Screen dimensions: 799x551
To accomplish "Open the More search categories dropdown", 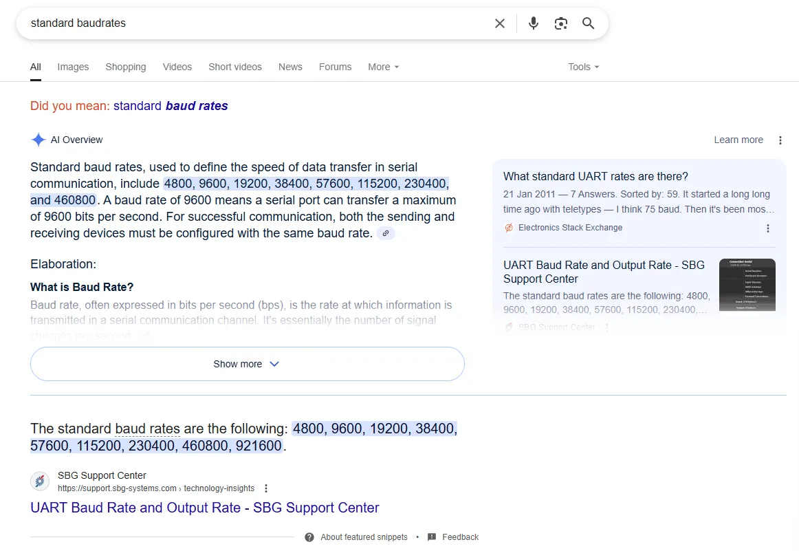I will [x=383, y=67].
